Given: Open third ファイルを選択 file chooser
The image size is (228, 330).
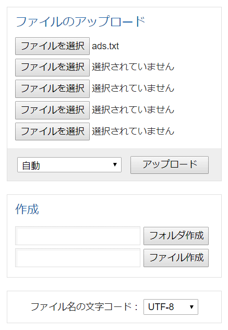Looking at the screenshot, I should point(52,89).
